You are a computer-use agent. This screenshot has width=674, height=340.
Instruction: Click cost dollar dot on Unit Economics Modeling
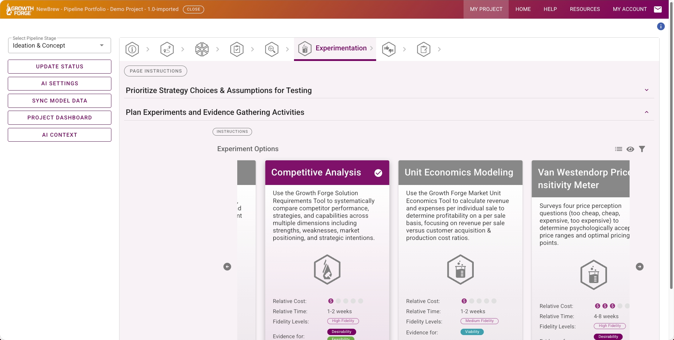click(x=464, y=301)
